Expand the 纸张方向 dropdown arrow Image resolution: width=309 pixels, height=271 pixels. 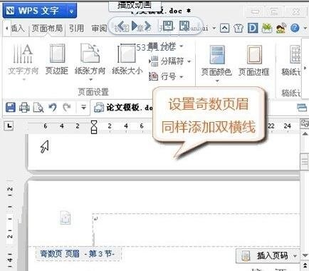tap(90, 80)
